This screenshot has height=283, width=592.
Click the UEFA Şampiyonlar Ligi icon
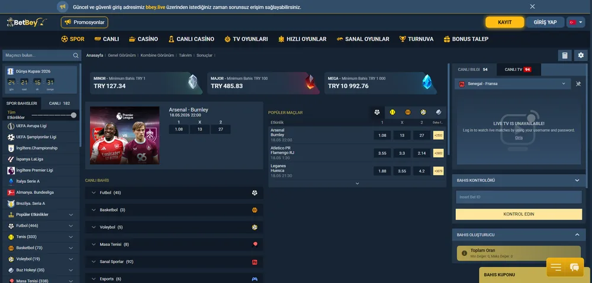point(11,137)
